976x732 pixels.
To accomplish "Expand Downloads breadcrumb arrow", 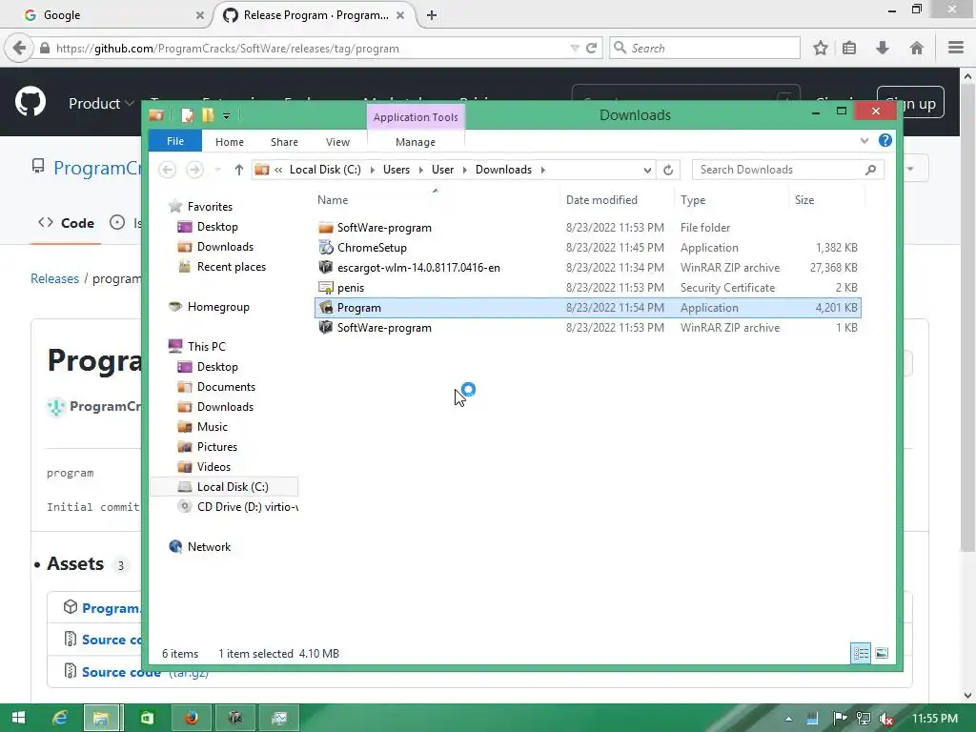I will click(542, 170).
